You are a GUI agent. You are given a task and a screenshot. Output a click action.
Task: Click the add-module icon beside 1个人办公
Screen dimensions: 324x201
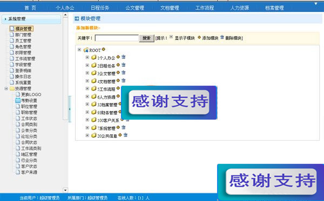[118, 57]
